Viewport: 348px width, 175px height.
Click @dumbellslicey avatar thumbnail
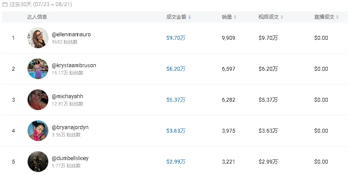point(38,162)
